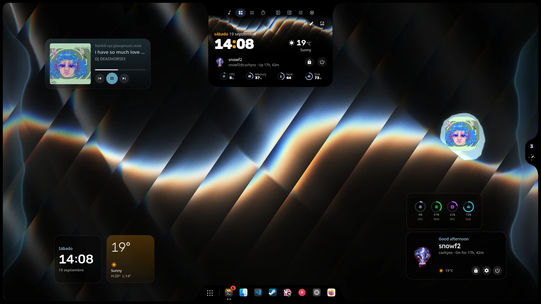Open the concentric circles app in dock
Viewport: 541px width, 304px height.
point(317,293)
